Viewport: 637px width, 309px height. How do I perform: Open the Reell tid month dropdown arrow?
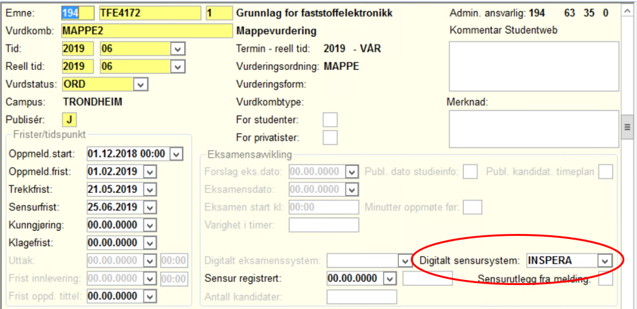click(x=177, y=66)
